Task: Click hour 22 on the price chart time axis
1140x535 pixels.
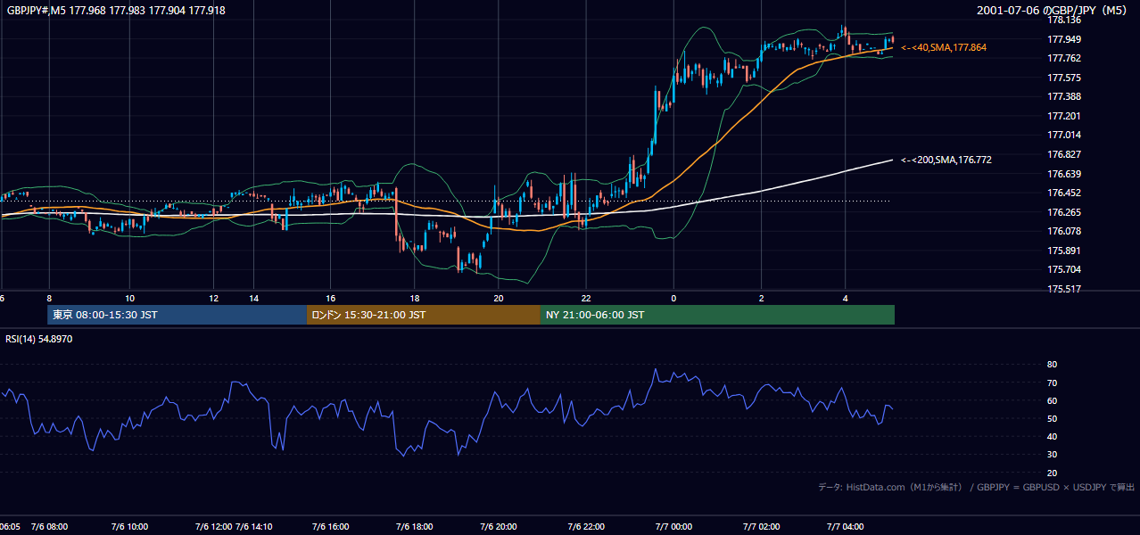Action: point(586,298)
